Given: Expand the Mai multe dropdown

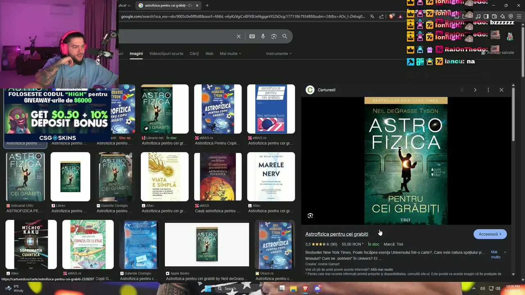Looking at the screenshot, I should 231,54.
